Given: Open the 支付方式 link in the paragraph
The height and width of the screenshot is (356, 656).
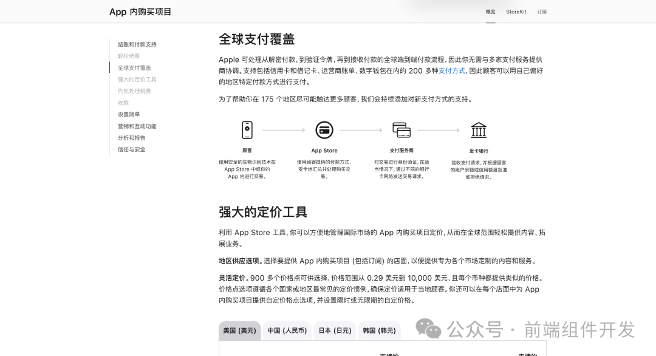Looking at the screenshot, I should click(451, 71).
